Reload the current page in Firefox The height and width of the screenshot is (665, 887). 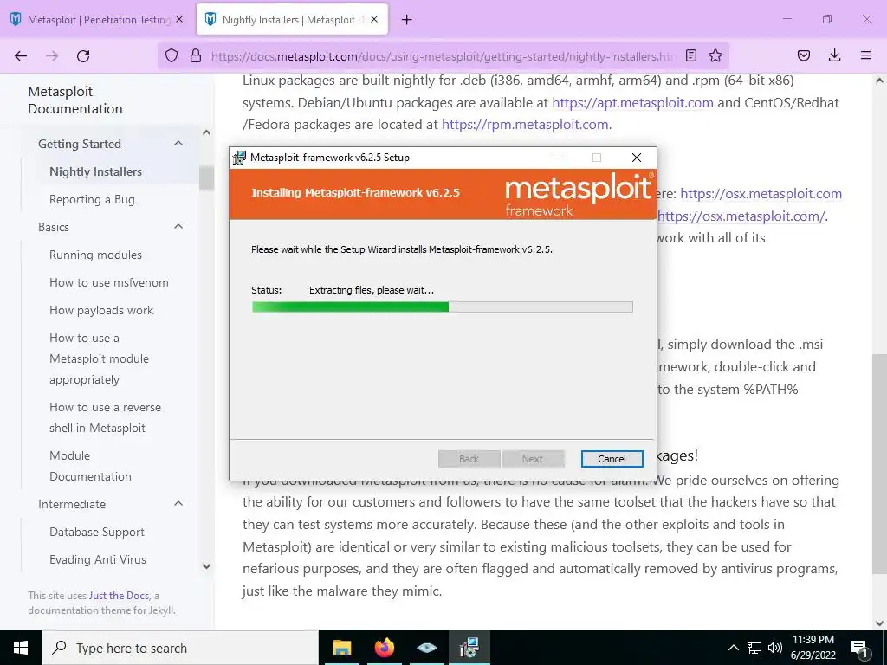(83, 55)
